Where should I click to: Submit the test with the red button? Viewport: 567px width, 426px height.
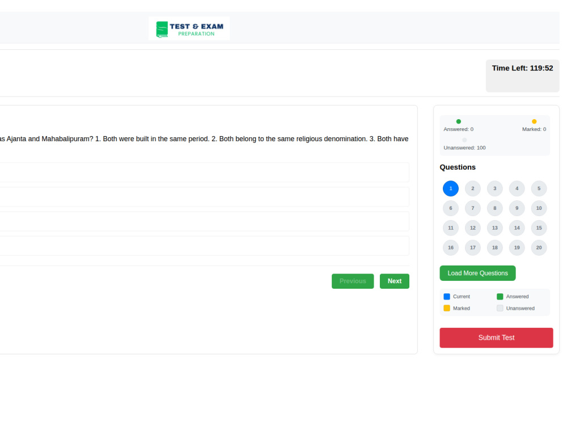pyautogui.click(x=496, y=338)
